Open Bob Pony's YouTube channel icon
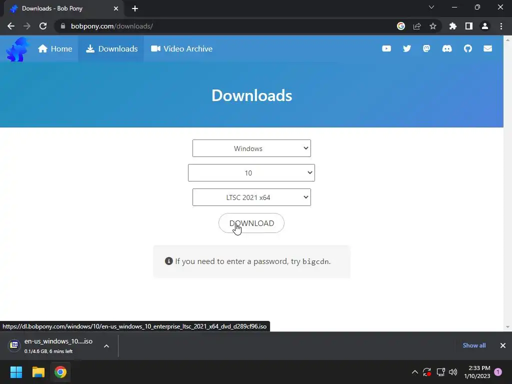Viewport: 512px width, 384px height. [x=386, y=48]
